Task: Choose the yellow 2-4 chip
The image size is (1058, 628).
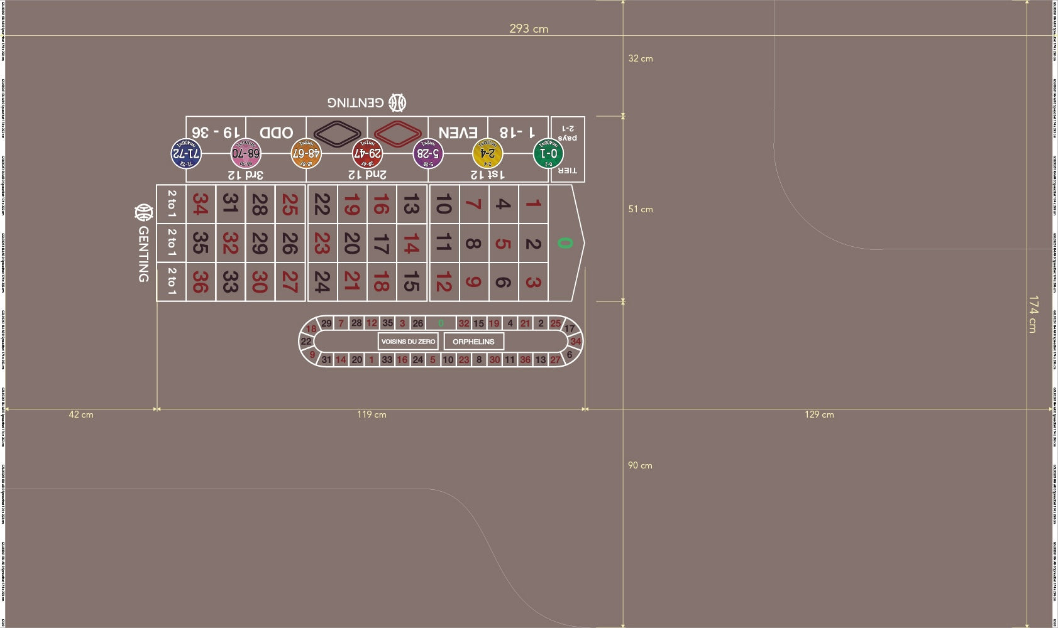Action: point(487,153)
